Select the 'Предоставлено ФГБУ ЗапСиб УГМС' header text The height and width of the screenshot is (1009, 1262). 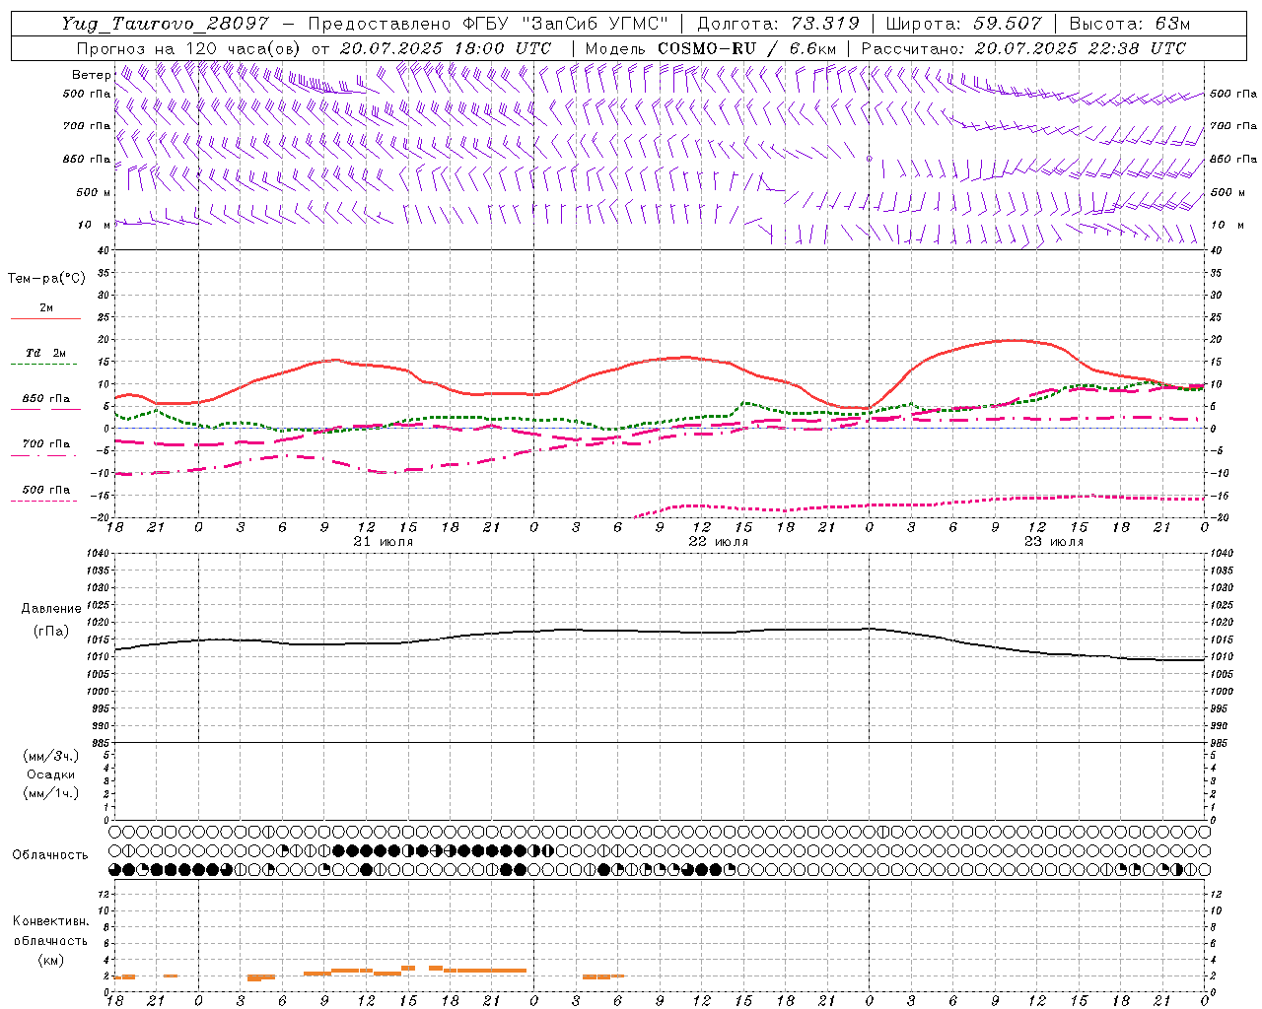click(488, 24)
